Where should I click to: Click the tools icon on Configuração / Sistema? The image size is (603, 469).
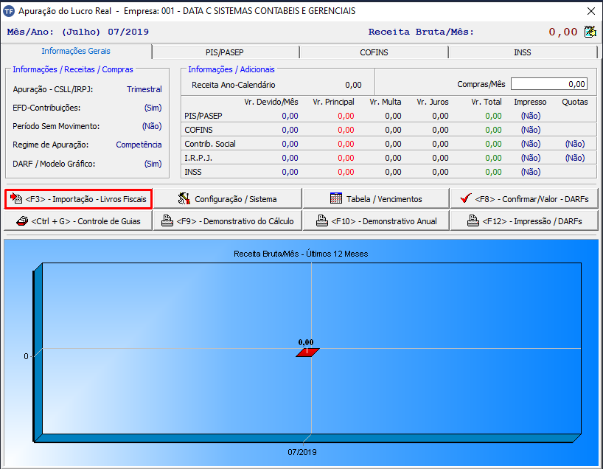184,198
